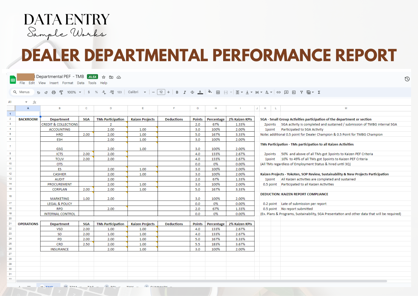The width and height of the screenshot is (418, 296).
Task: Open the Help menu
Action: [104, 83]
